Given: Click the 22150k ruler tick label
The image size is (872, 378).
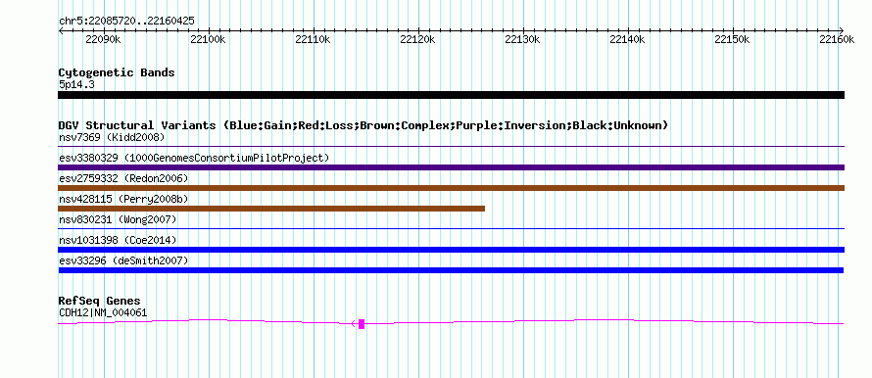Looking at the screenshot, I should (733, 39).
